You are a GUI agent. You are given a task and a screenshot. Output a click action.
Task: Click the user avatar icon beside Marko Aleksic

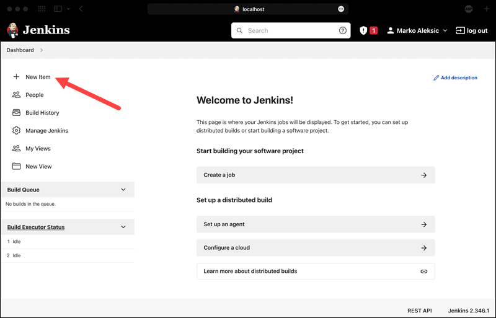coord(391,30)
